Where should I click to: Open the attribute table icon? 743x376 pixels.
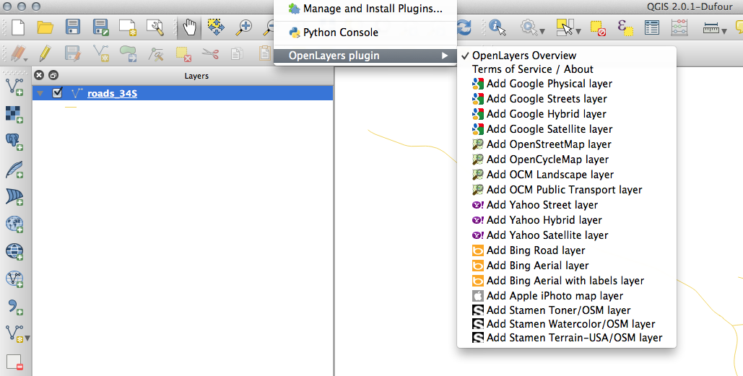651,28
